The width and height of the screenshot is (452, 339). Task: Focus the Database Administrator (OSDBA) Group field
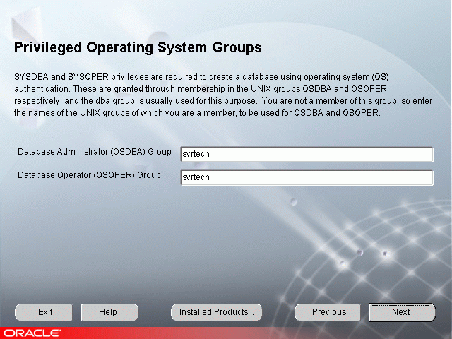coord(307,154)
